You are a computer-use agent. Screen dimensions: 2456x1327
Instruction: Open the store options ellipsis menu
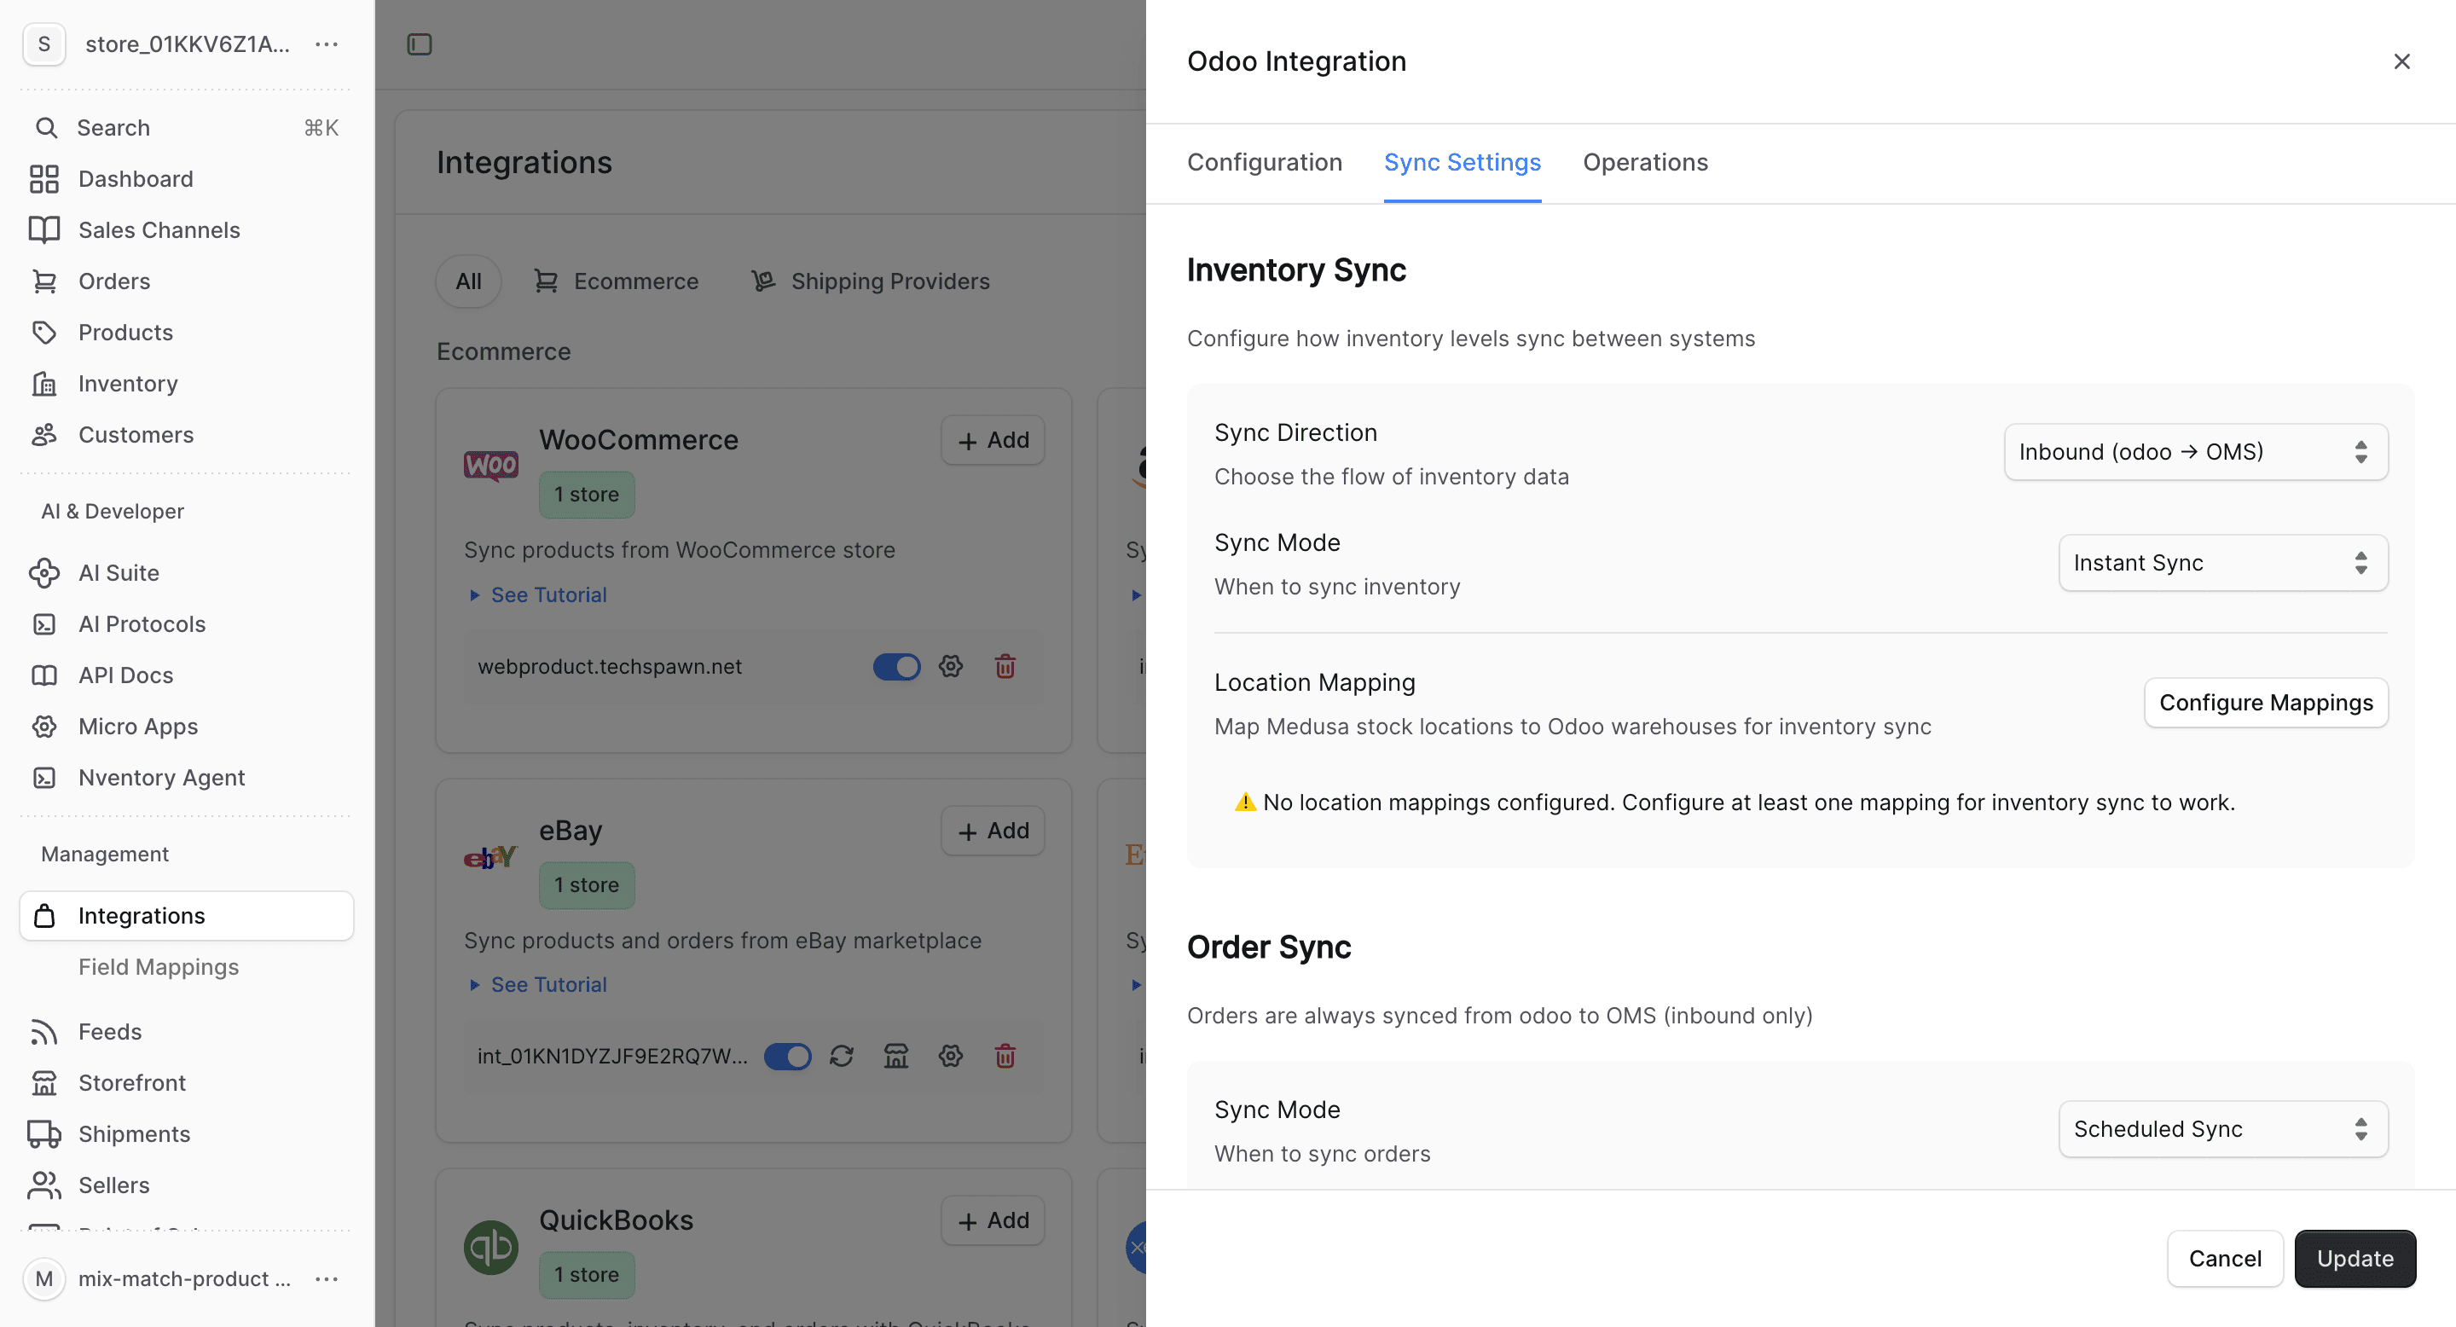click(327, 43)
